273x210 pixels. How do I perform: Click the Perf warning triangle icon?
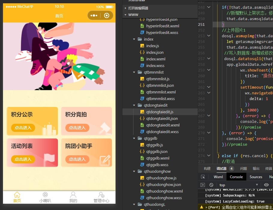point(201,207)
